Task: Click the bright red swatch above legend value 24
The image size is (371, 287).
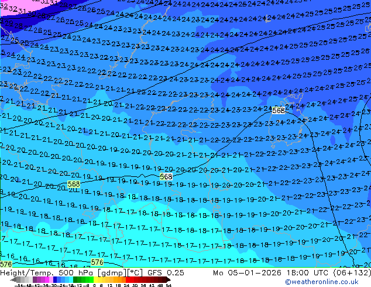Action: pyautogui.click(x=128, y=280)
